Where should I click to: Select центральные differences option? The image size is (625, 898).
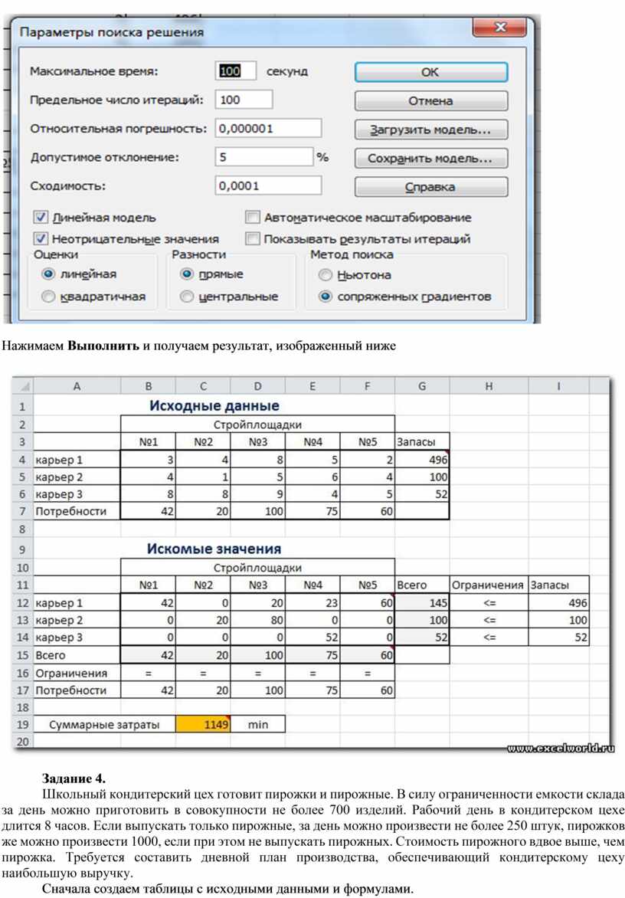186,297
